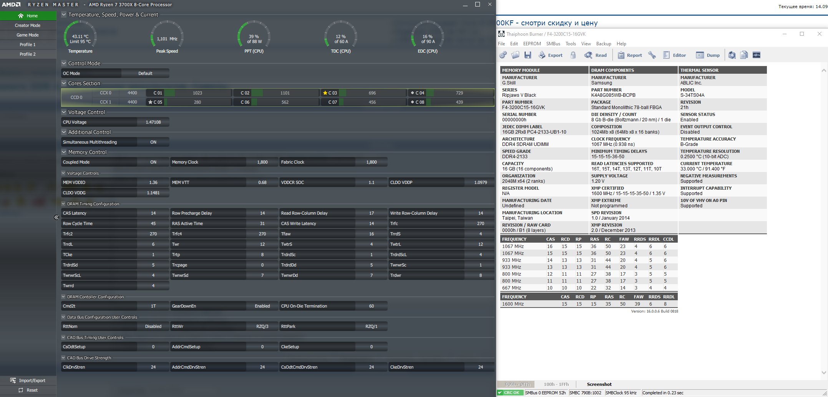Click the floppy disk save icon
This screenshot has height=397, width=828.
pyautogui.click(x=528, y=55)
